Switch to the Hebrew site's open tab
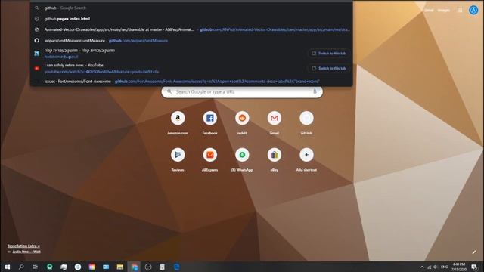Screen dimensions: 484x272 click(329, 54)
